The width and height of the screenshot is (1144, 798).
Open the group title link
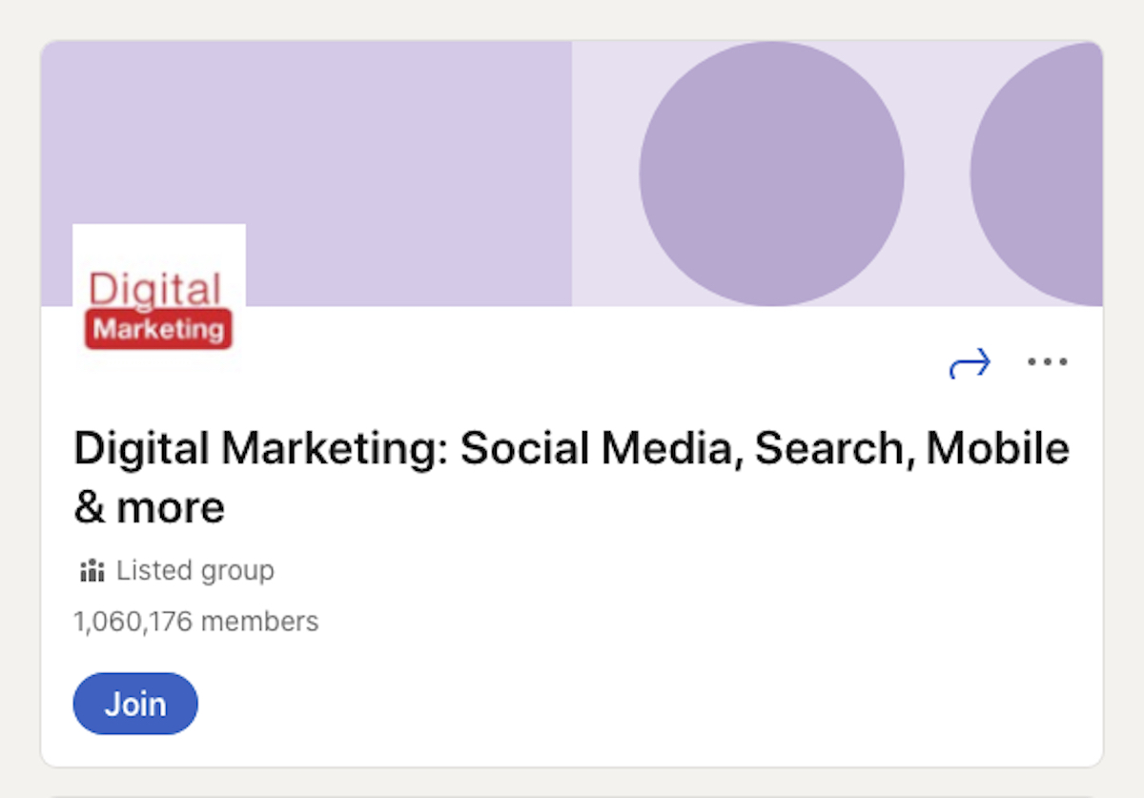pyautogui.click(x=570, y=448)
